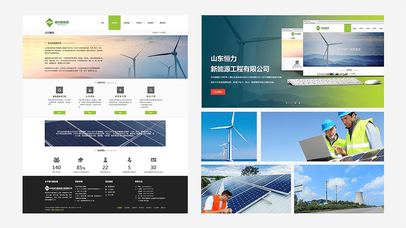Open the offshore wind turbine photo
406x228 pixels.
point(229,136)
